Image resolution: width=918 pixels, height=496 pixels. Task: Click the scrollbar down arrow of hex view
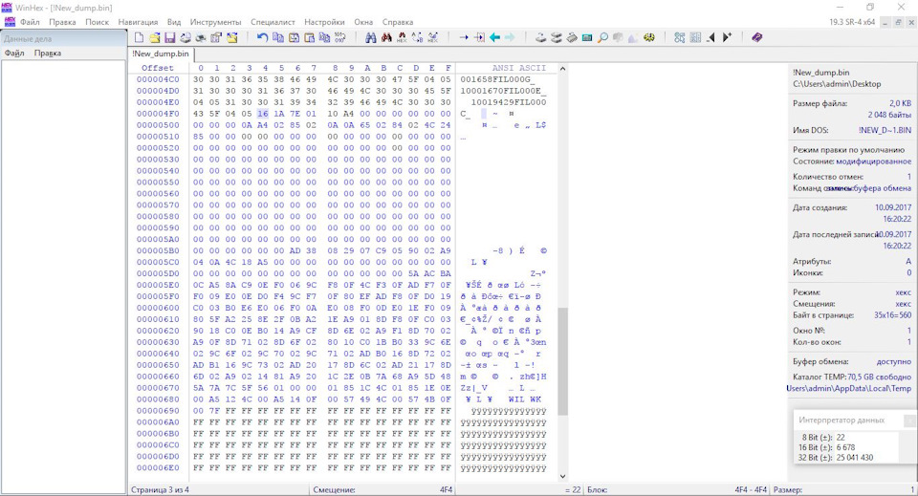562,476
